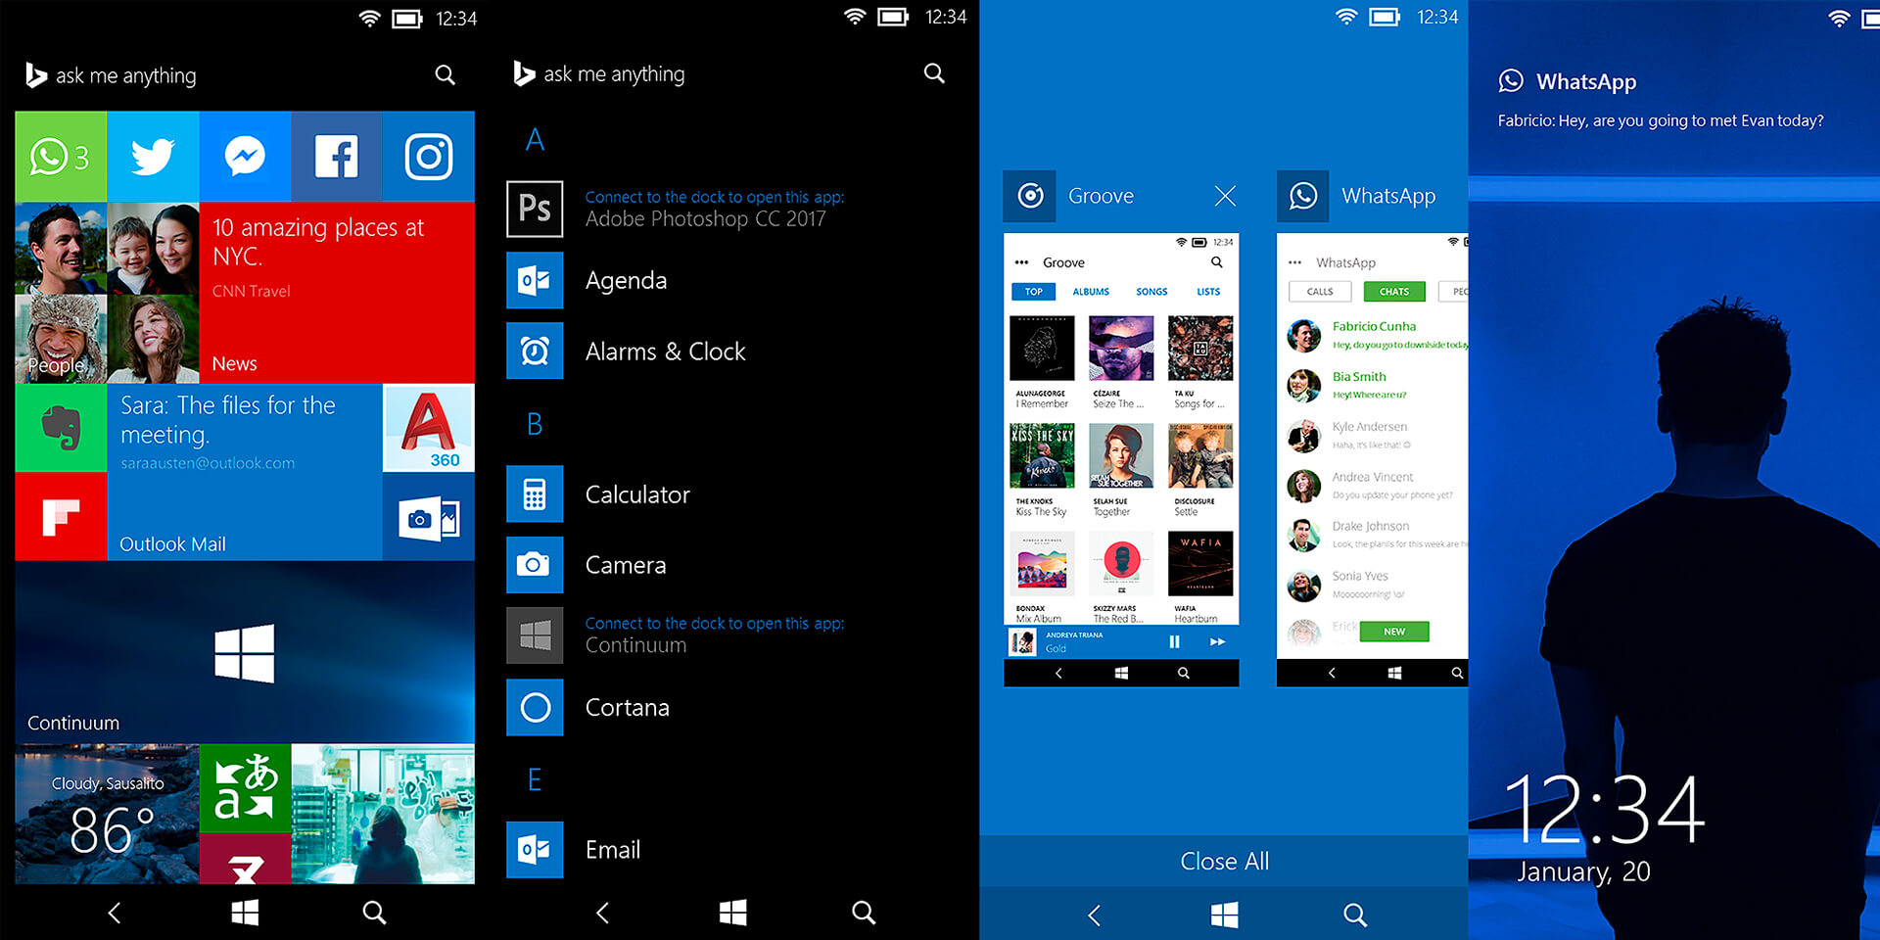
Task: Open Selah Sue Together album cover
Action: pos(1121,456)
